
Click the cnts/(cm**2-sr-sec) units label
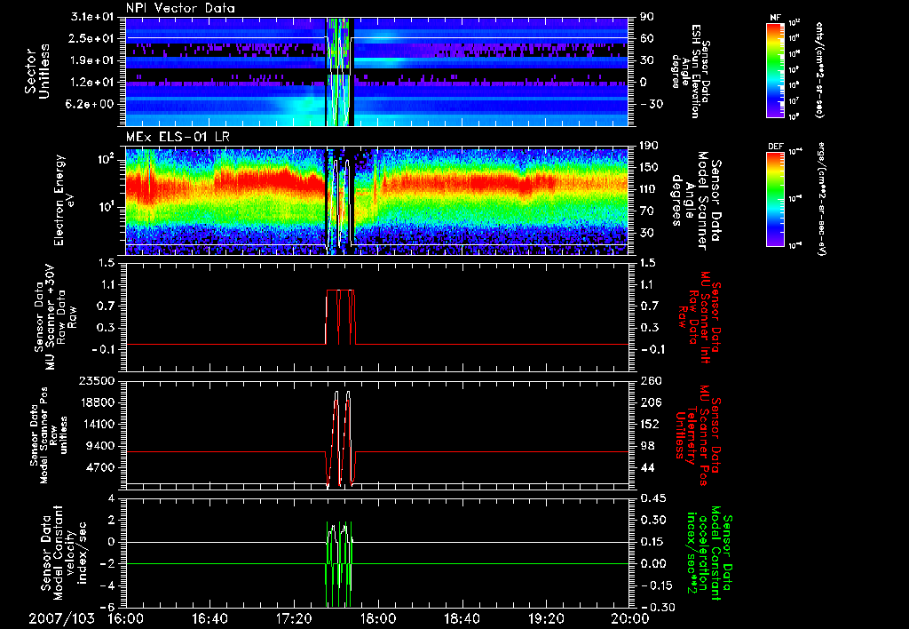(818, 69)
